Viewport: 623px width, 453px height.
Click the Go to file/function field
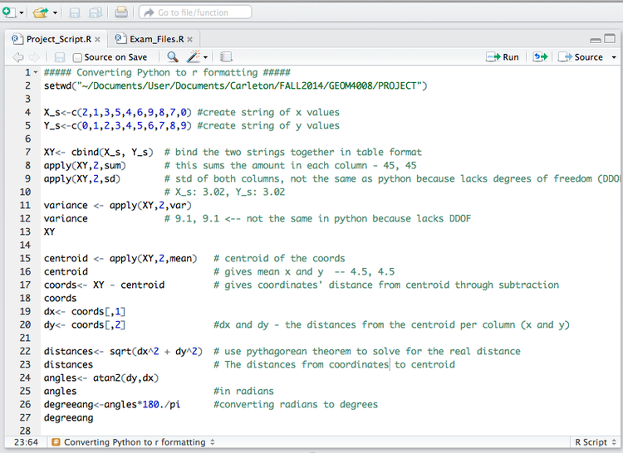click(195, 12)
